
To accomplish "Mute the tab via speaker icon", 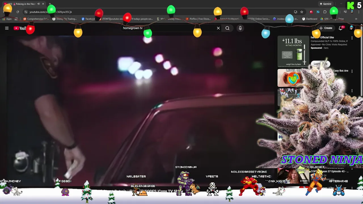I will [x=38, y=4].
